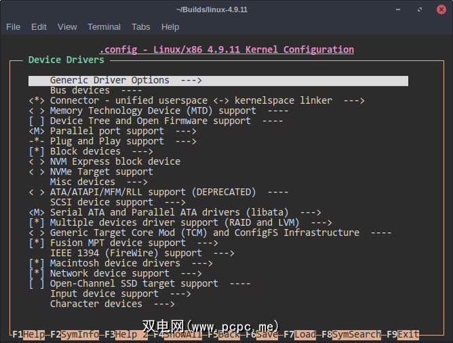Viewport: 453px width, 343px height.
Task: Enable NVMe Target support option
Action: click(x=37, y=171)
